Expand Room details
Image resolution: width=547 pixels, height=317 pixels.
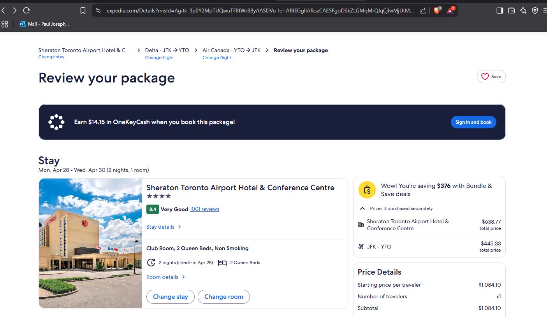[165, 277]
